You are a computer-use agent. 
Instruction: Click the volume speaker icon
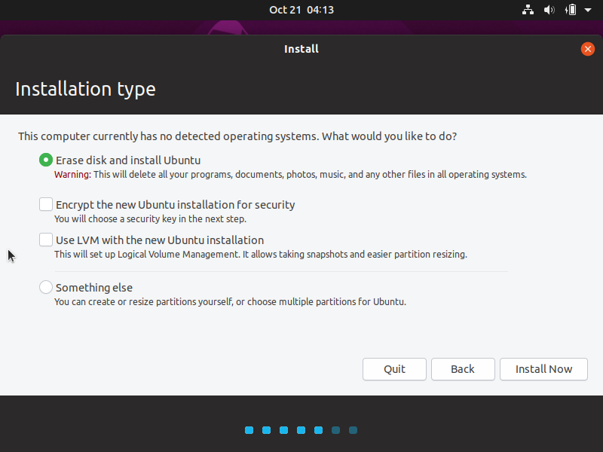(549, 10)
